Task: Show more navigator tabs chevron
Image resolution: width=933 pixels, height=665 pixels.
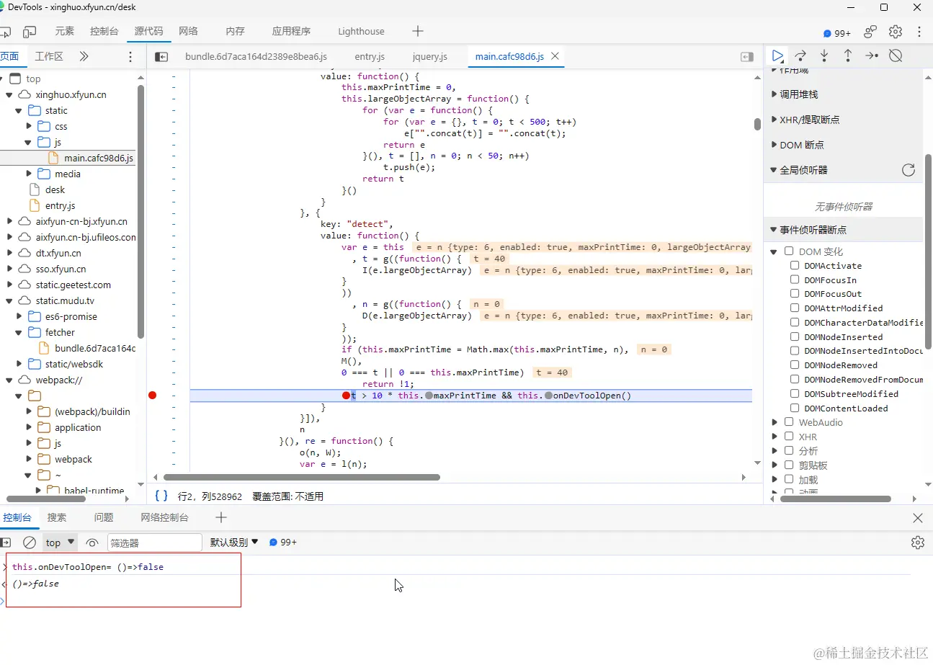Action: [84, 56]
